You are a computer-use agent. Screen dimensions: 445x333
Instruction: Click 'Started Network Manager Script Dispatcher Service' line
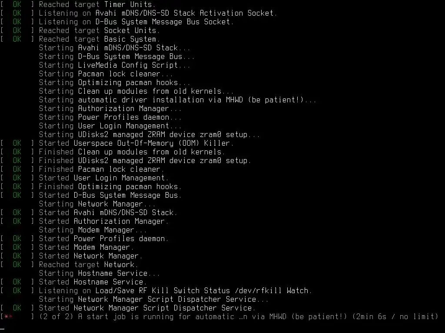click(128, 308)
